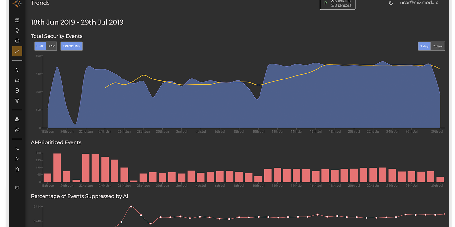Open the dashboard grid icon
Viewport: 455px width, 227px height.
(x=17, y=21)
